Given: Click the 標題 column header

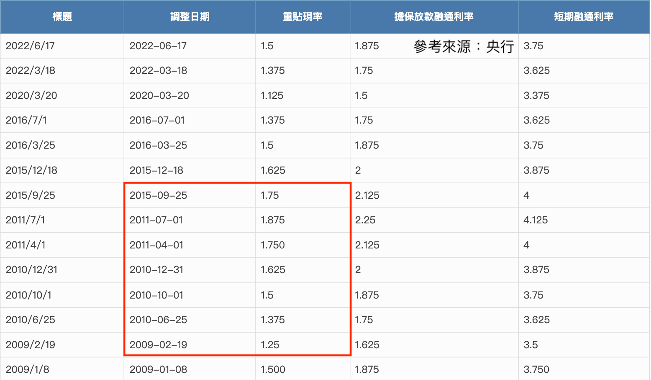Looking at the screenshot, I should (62, 17).
